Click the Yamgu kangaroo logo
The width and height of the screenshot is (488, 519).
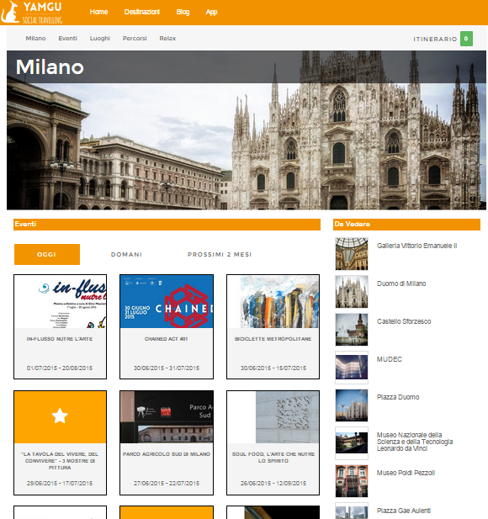(31, 13)
